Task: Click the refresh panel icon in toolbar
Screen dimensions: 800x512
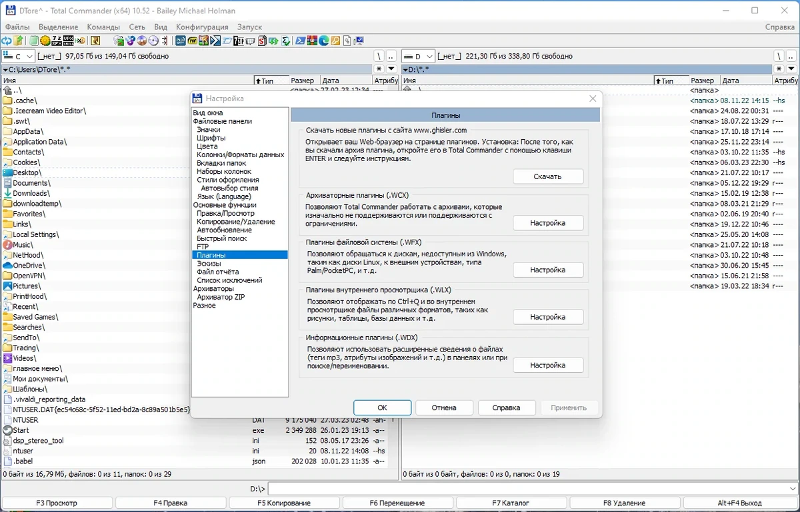Action: click(6, 41)
